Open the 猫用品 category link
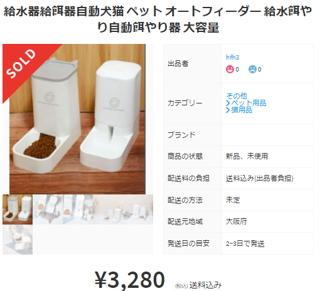 click(242, 110)
